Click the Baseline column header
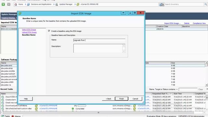This screenshot has width=208, height=117. [195, 26]
